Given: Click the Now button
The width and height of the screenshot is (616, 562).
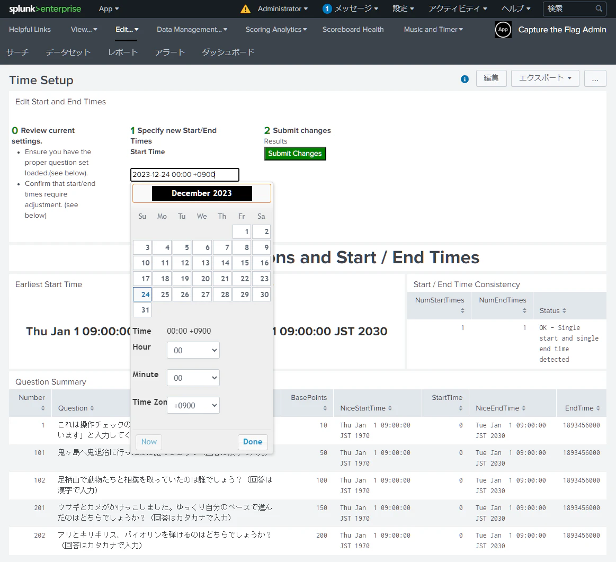Looking at the screenshot, I should (149, 442).
